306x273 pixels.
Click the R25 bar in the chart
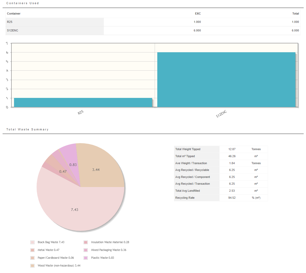[83, 102]
